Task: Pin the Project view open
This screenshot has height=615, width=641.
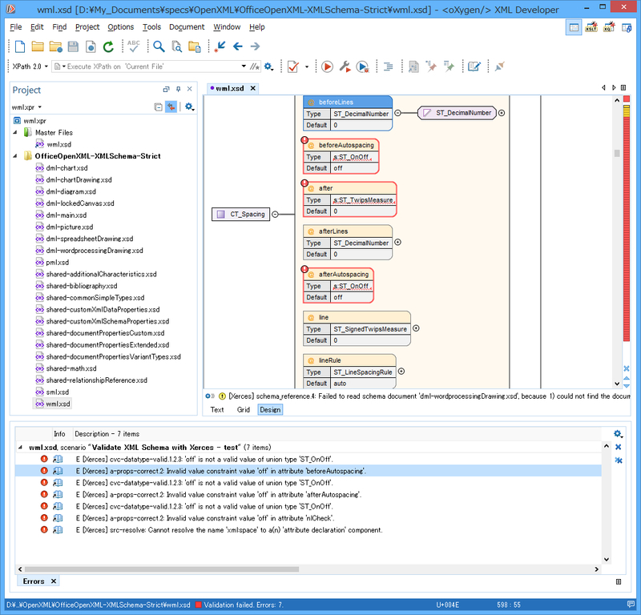Action: 178,89
